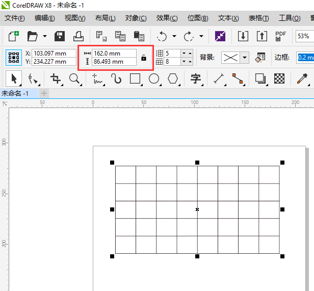Select the Crop tool
Image resolution: width=314 pixels, height=291 pixels.
56,78
